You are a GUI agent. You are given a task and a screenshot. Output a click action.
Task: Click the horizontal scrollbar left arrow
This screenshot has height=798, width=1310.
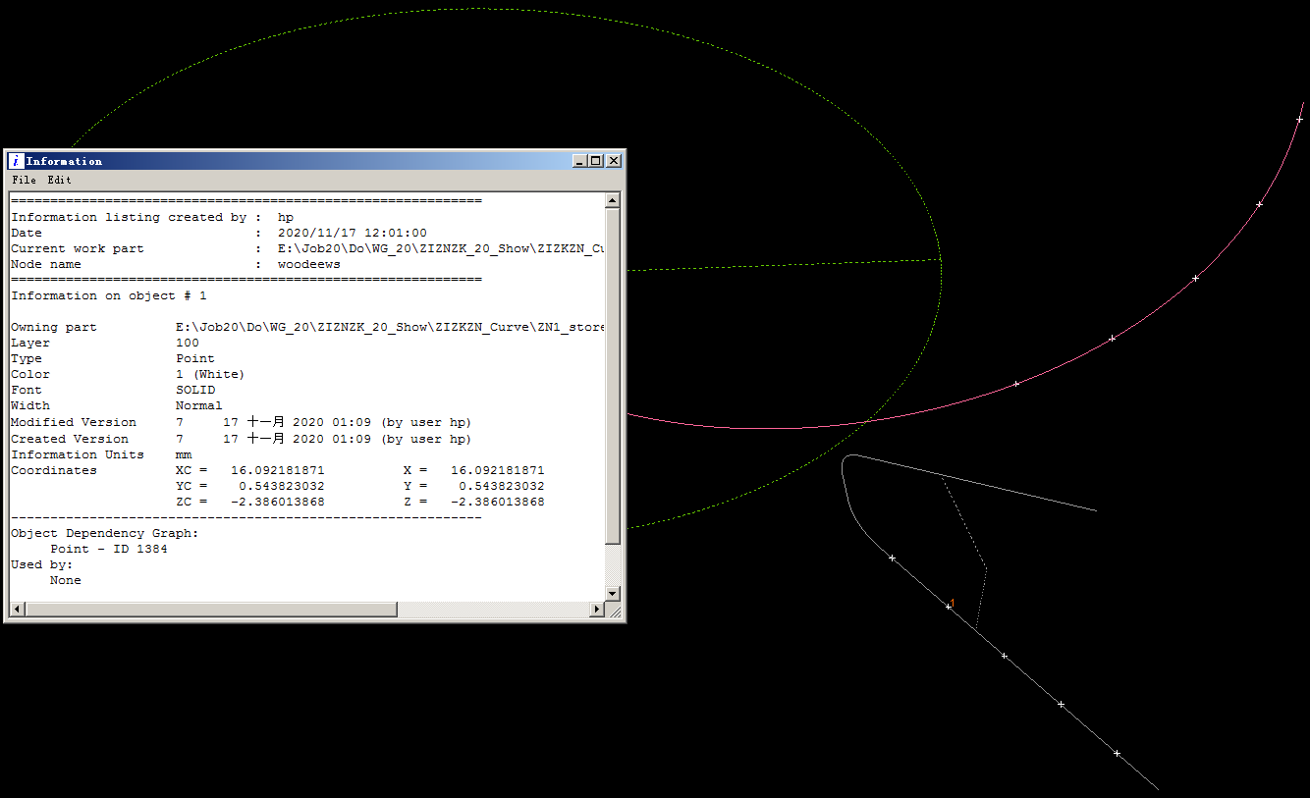[16, 610]
